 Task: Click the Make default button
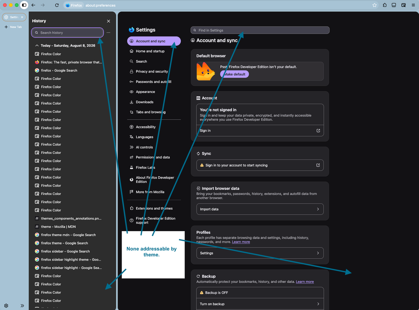pyautogui.click(x=234, y=74)
